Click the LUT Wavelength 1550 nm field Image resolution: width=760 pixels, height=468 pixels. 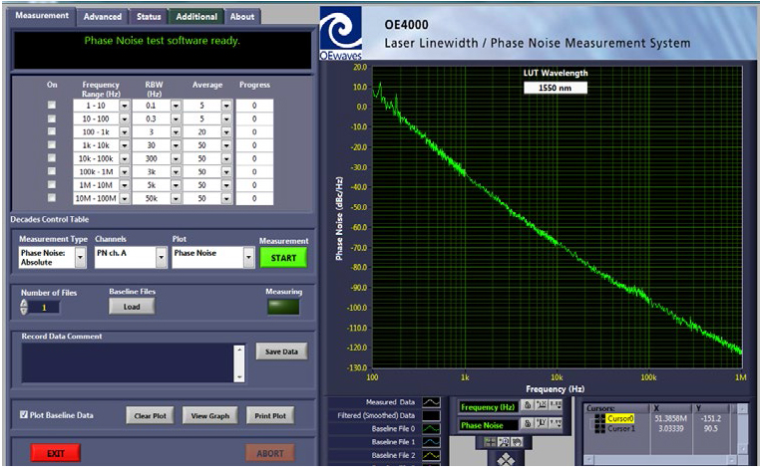pyautogui.click(x=555, y=88)
